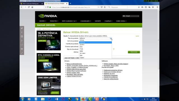Reload the page with the refresh icon
The image size is (179, 101).
[x=29, y=7]
